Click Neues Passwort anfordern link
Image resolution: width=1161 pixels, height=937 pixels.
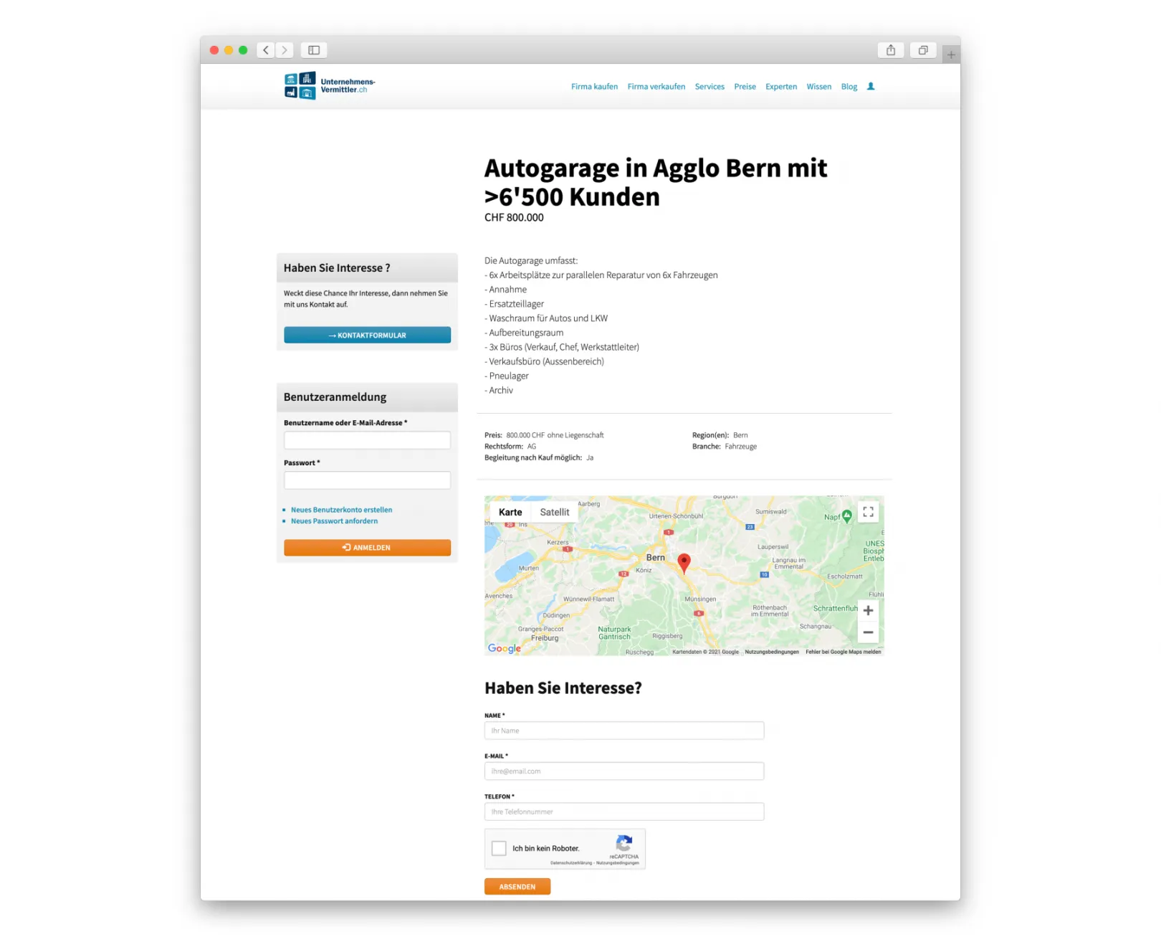[334, 521]
